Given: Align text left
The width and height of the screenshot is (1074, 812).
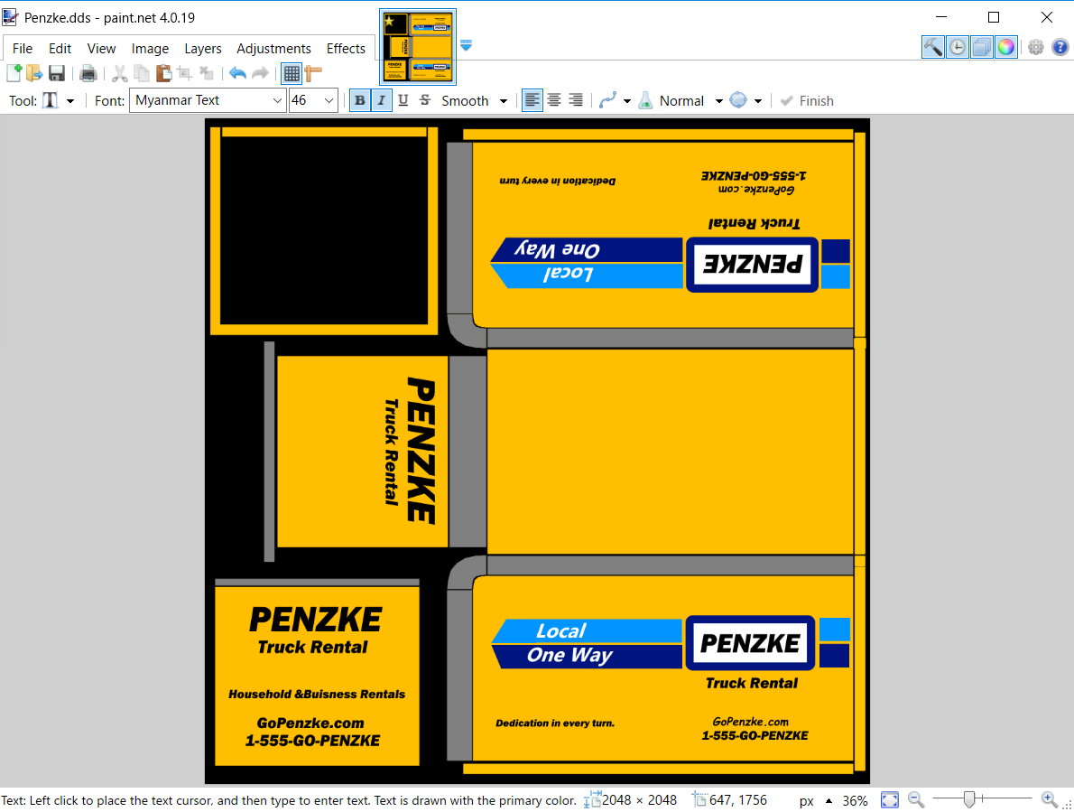Looking at the screenshot, I should click(532, 101).
